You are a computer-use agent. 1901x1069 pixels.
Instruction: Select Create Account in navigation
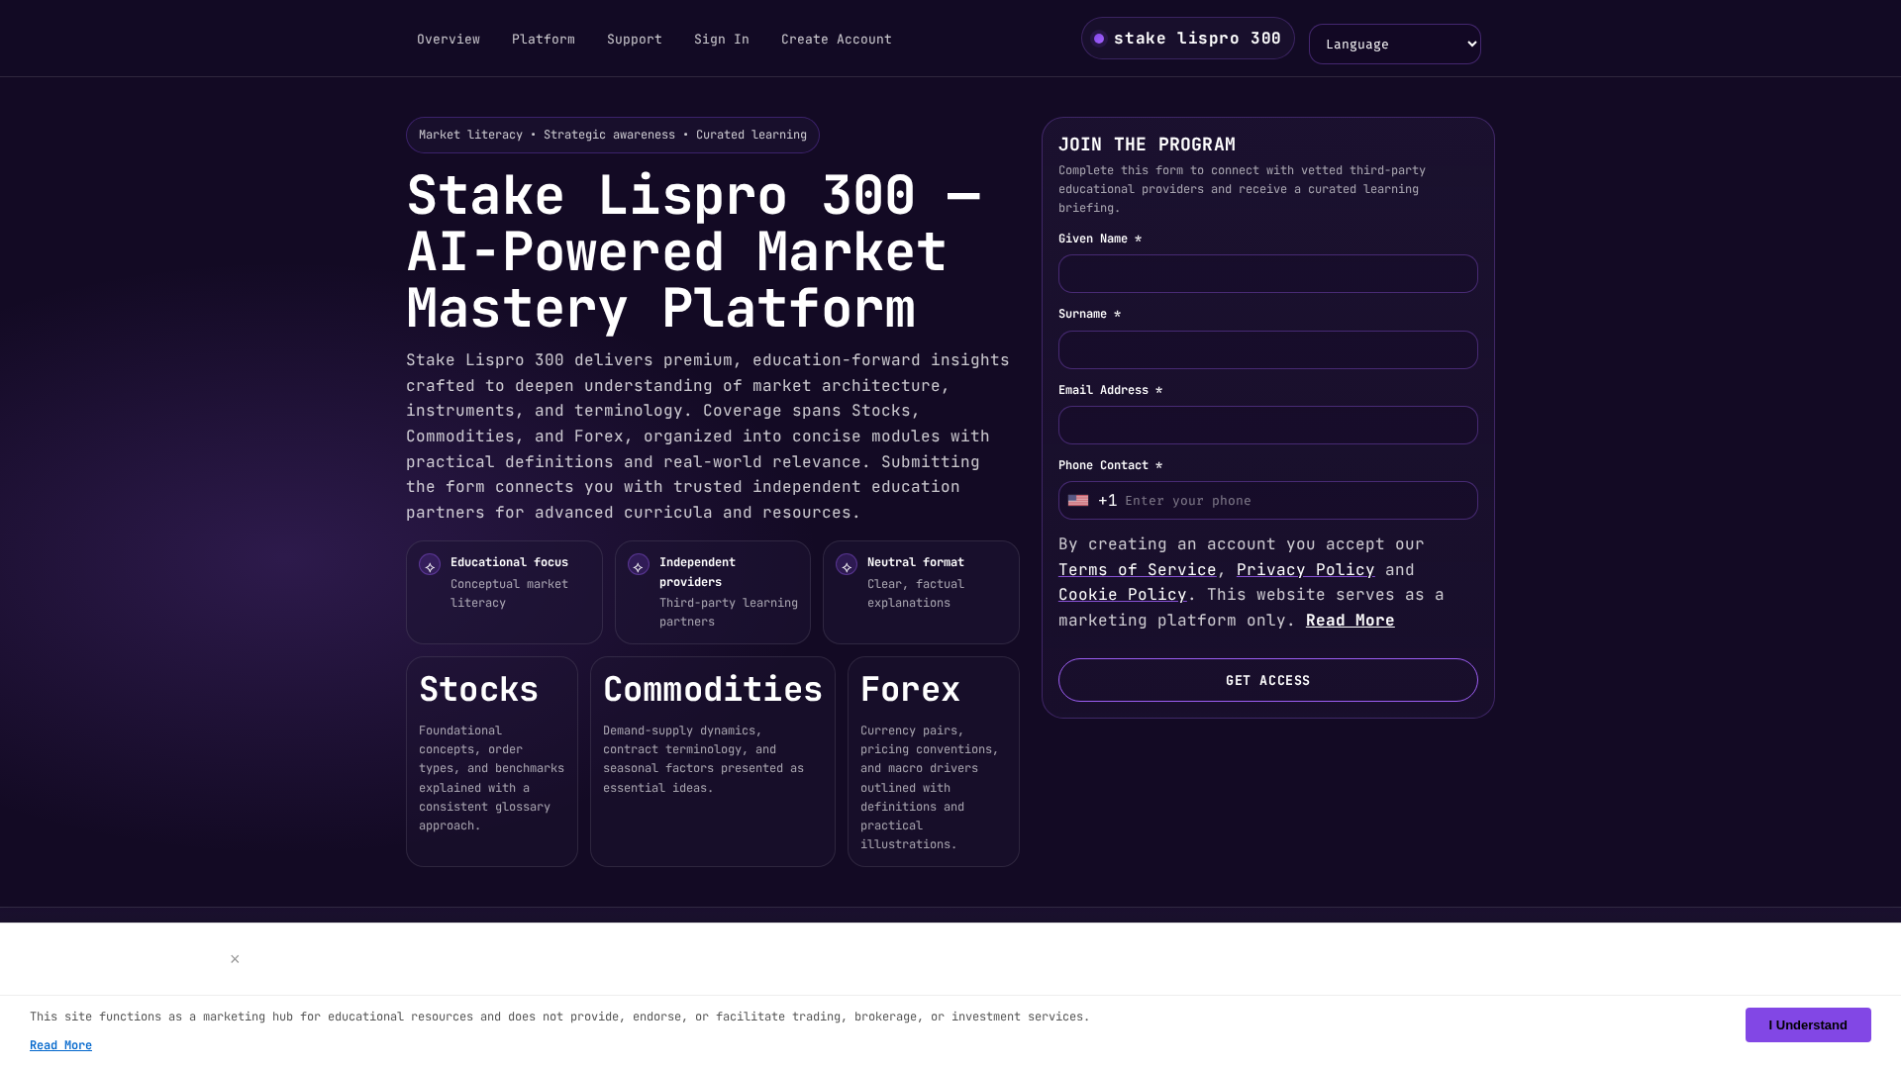click(x=837, y=40)
